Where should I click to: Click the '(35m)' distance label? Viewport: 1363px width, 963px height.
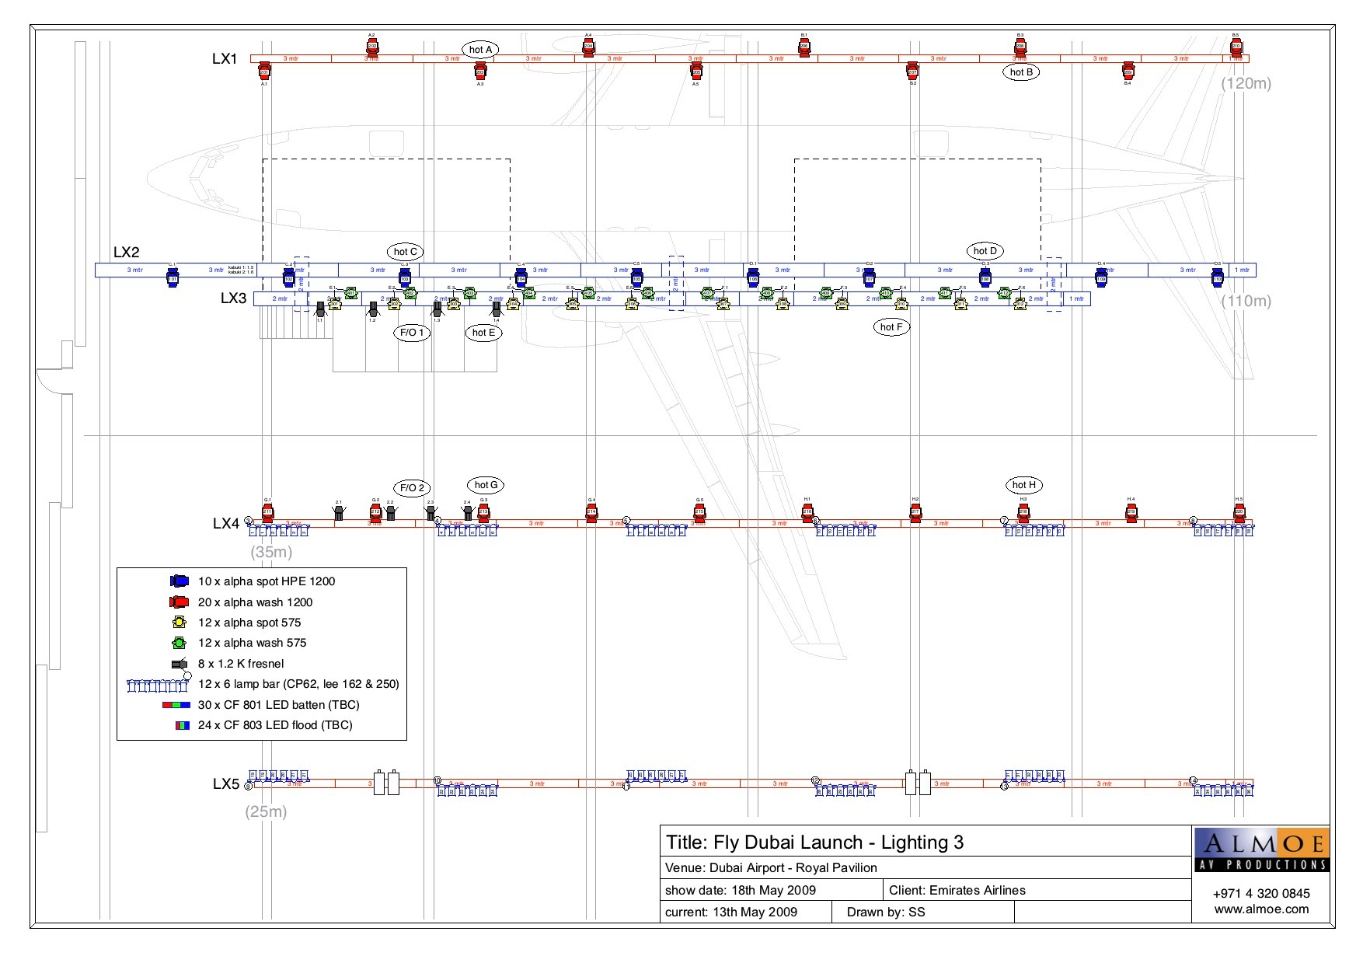point(271,552)
